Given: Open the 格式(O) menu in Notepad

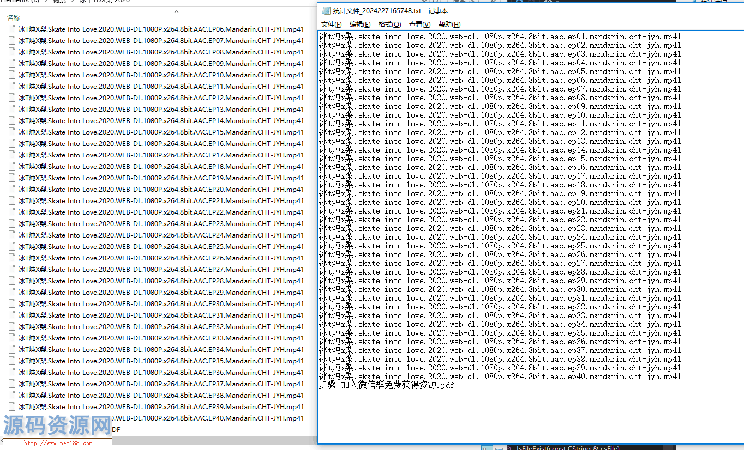Looking at the screenshot, I should click(x=389, y=25).
